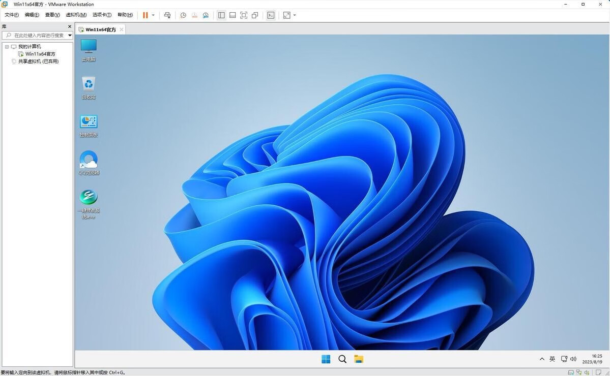
Task: Click the orange Pause virtual machine button
Action: [x=145, y=15]
